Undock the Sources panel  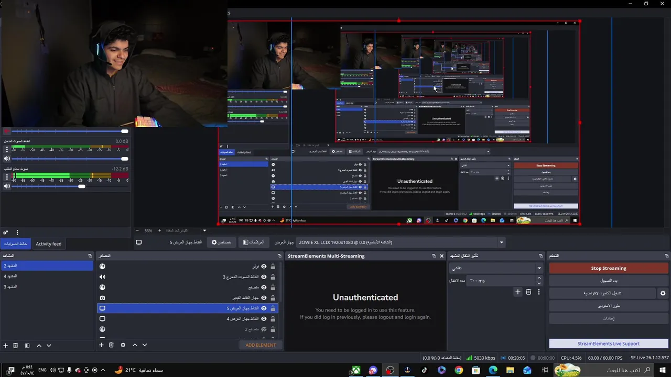(279, 256)
